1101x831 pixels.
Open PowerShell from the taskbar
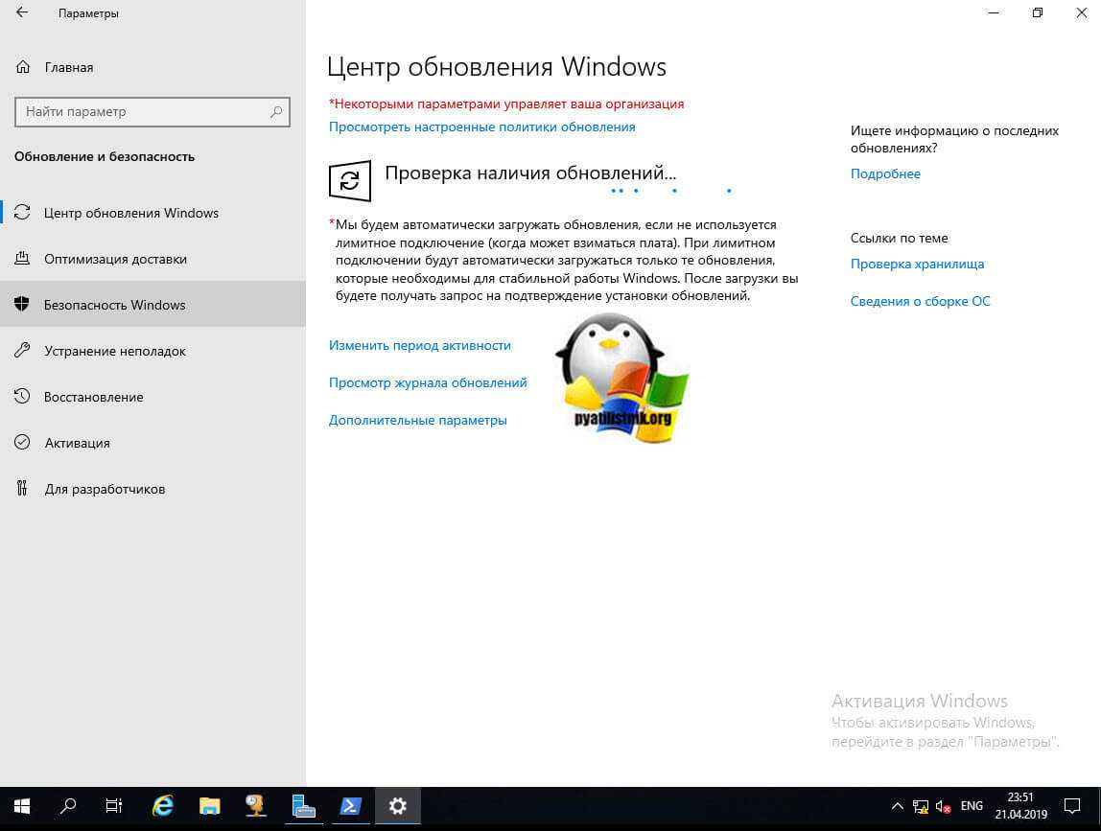point(350,806)
